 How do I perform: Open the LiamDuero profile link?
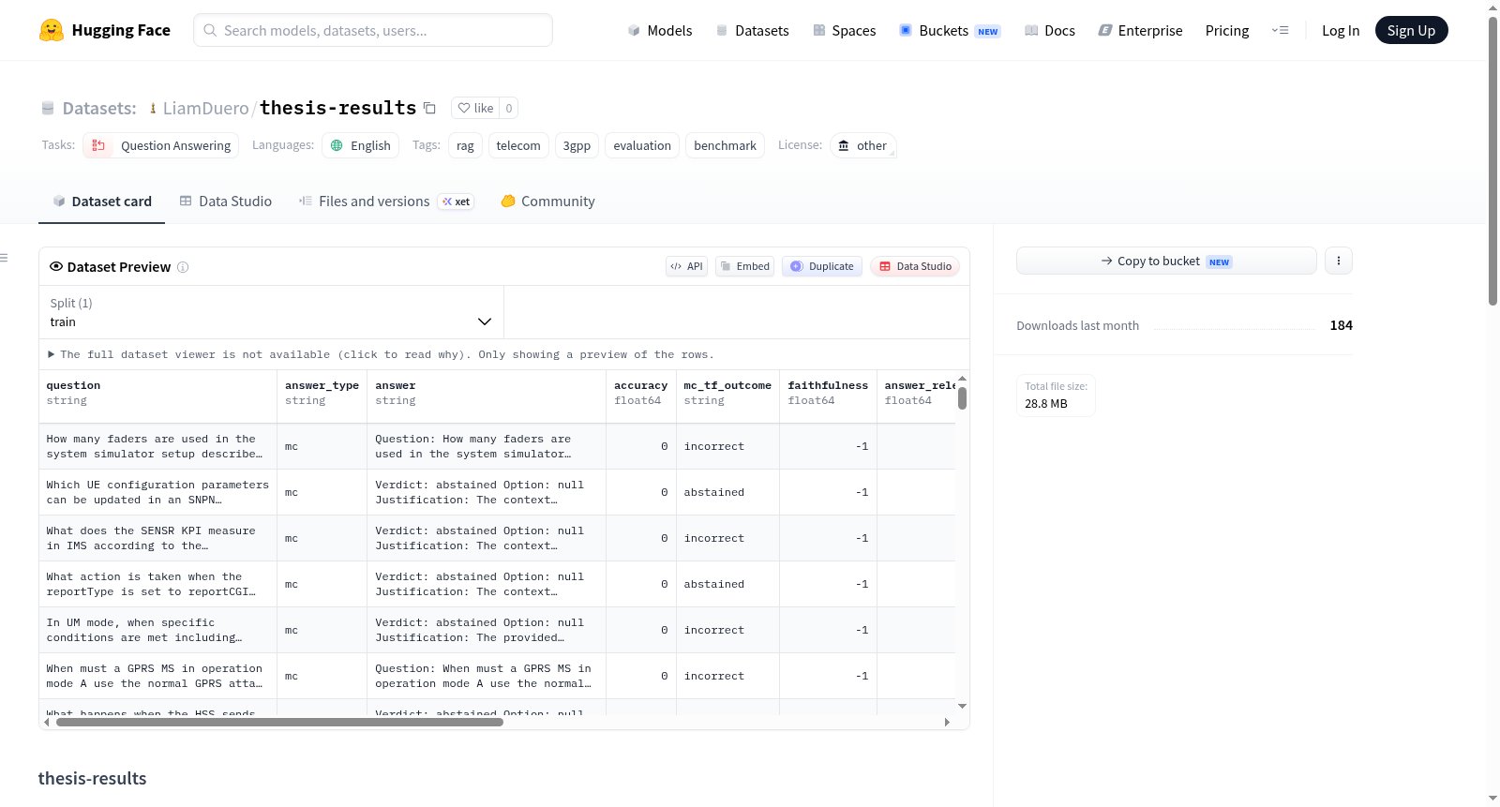point(205,108)
